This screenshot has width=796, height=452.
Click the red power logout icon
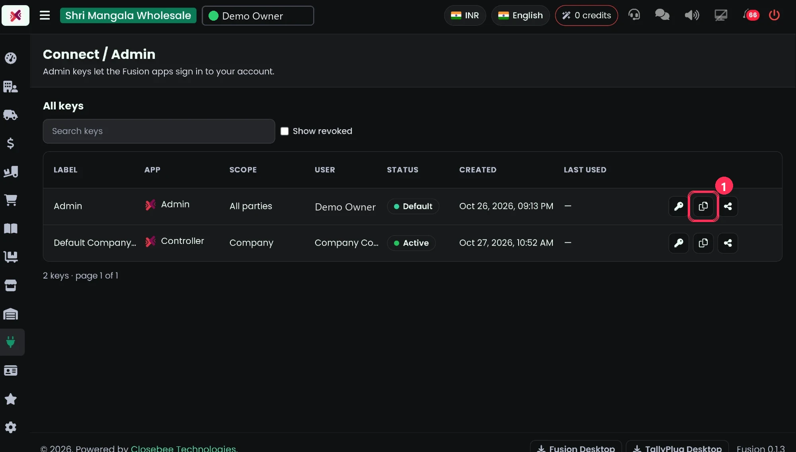[x=774, y=15]
